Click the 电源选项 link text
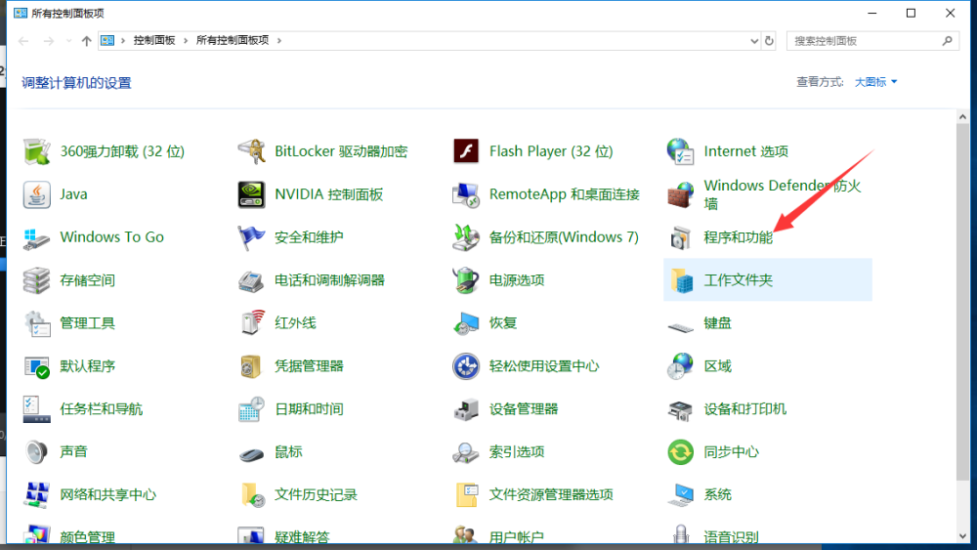 pos(517,280)
